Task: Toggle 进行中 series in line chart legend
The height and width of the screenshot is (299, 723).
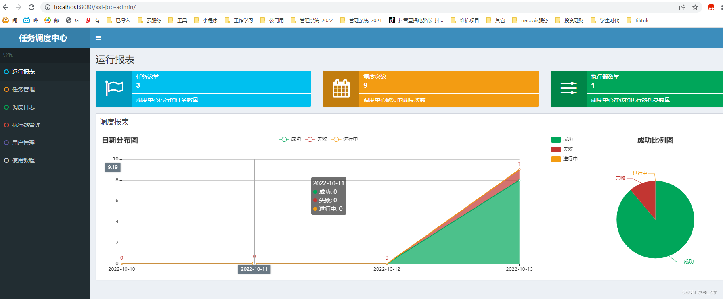Action: coord(344,139)
